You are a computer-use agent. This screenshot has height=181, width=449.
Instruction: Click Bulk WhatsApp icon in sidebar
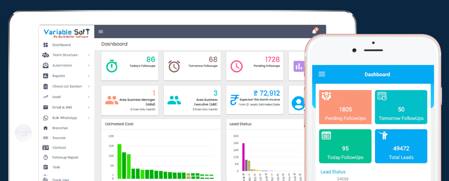point(45,118)
